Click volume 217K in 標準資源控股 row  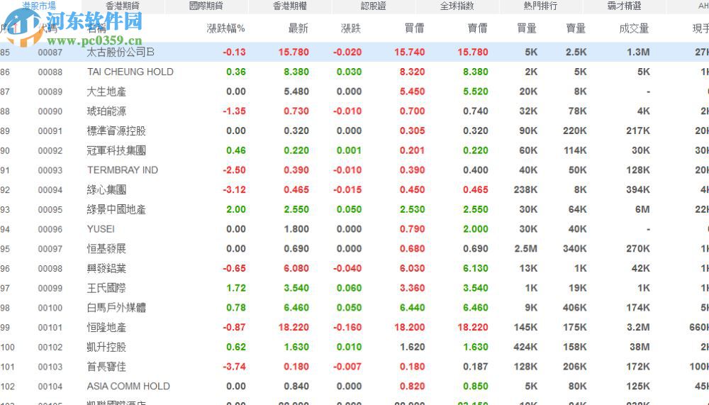coord(638,131)
